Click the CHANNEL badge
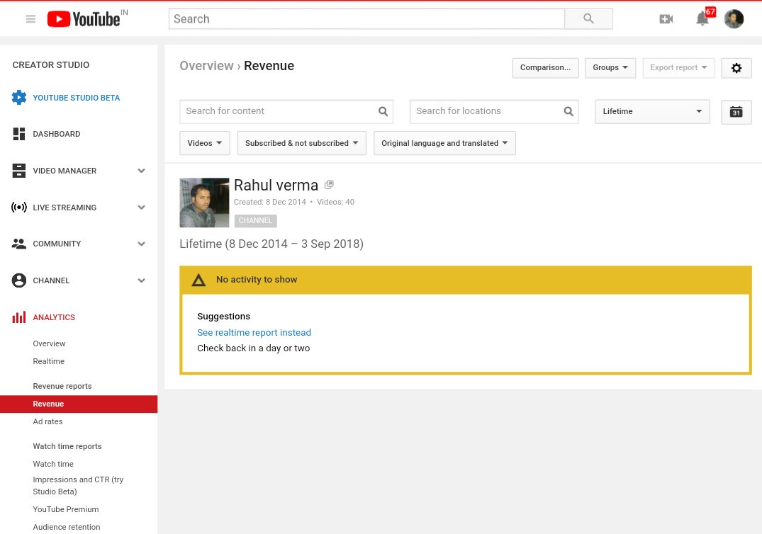The height and width of the screenshot is (534, 762). point(256,220)
